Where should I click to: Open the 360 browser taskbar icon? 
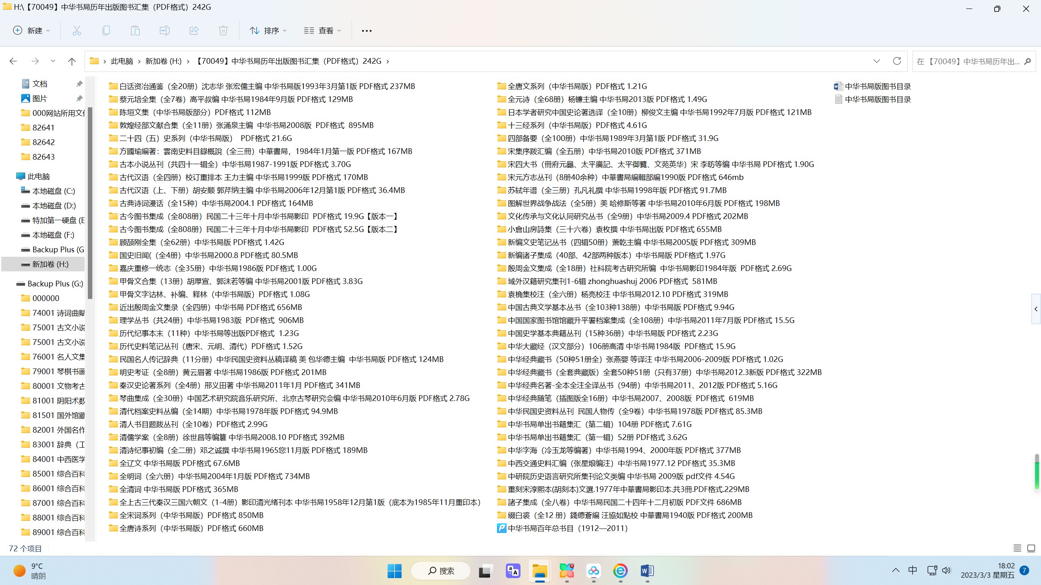tap(620, 571)
